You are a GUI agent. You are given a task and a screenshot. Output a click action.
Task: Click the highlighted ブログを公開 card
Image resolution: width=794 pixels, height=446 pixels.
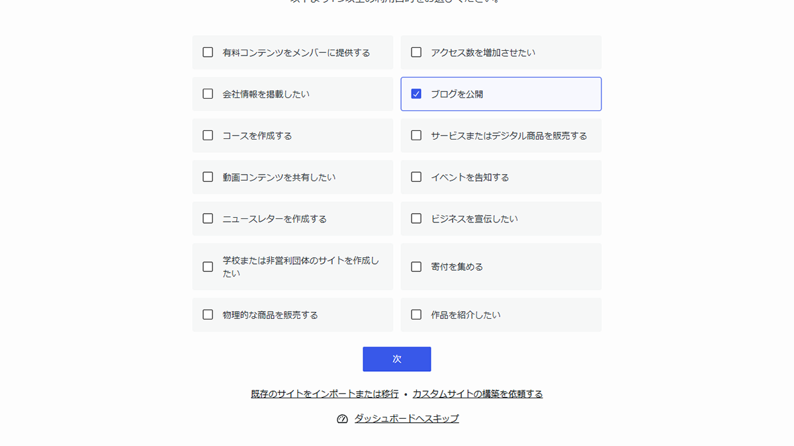coord(501,93)
